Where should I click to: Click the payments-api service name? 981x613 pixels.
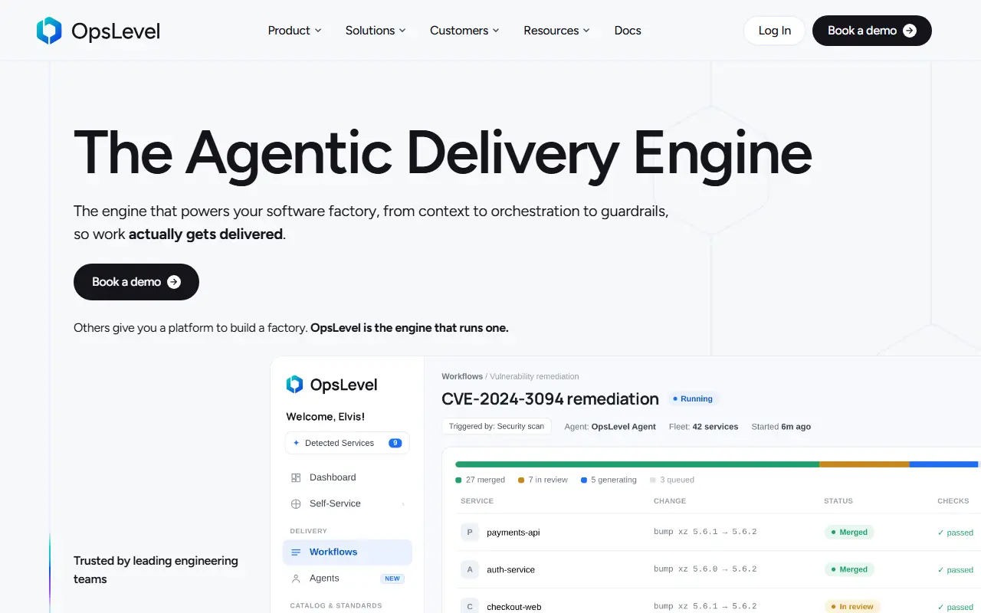513,533
